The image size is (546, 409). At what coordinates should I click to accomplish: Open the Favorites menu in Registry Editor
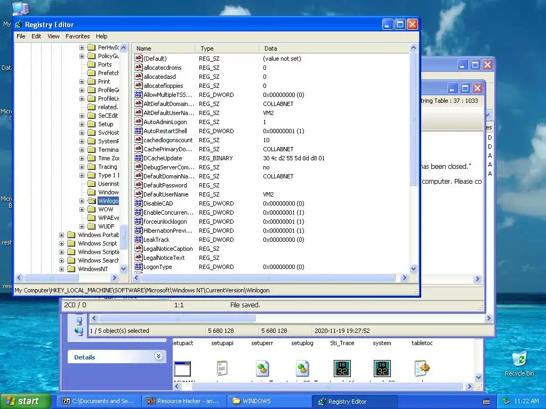pyautogui.click(x=78, y=36)
